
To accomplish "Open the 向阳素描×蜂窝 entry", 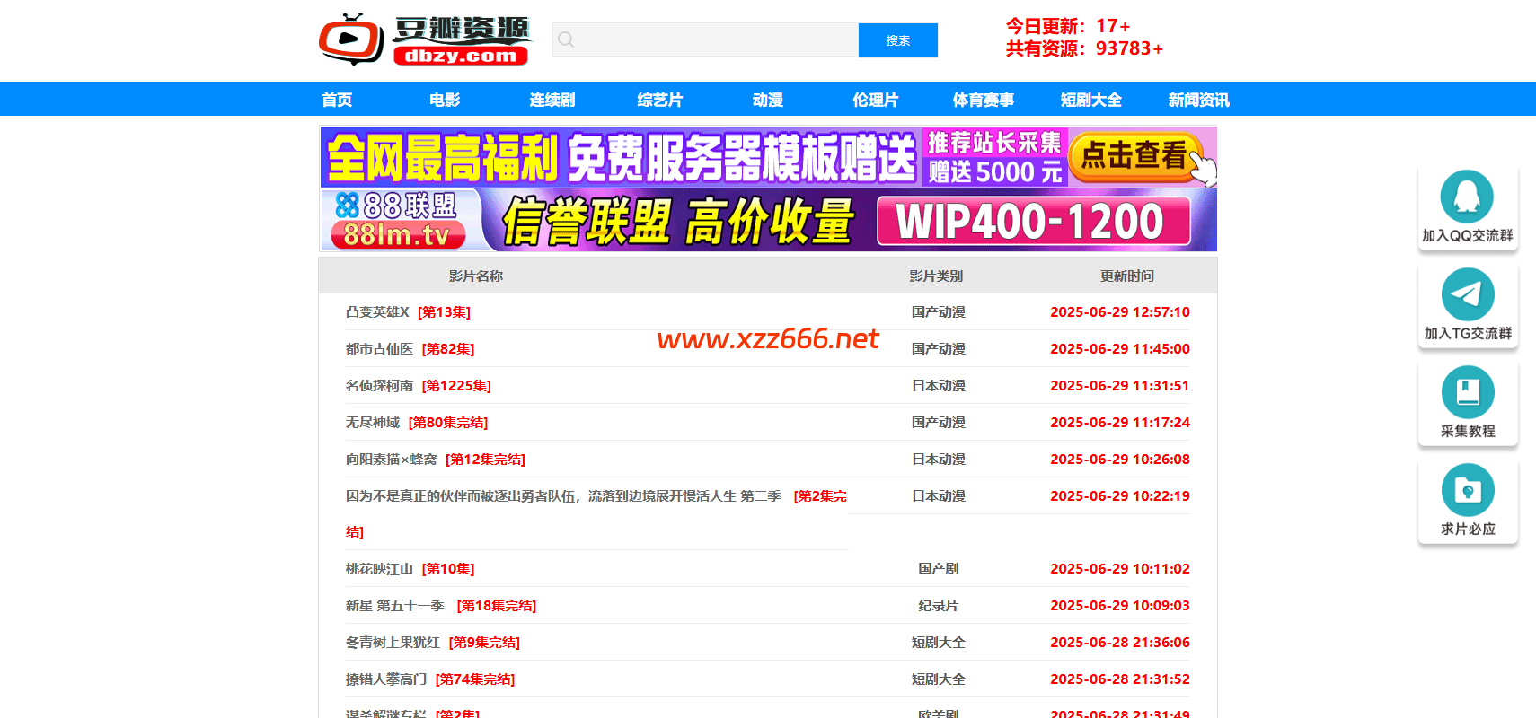I will [391, 460].
